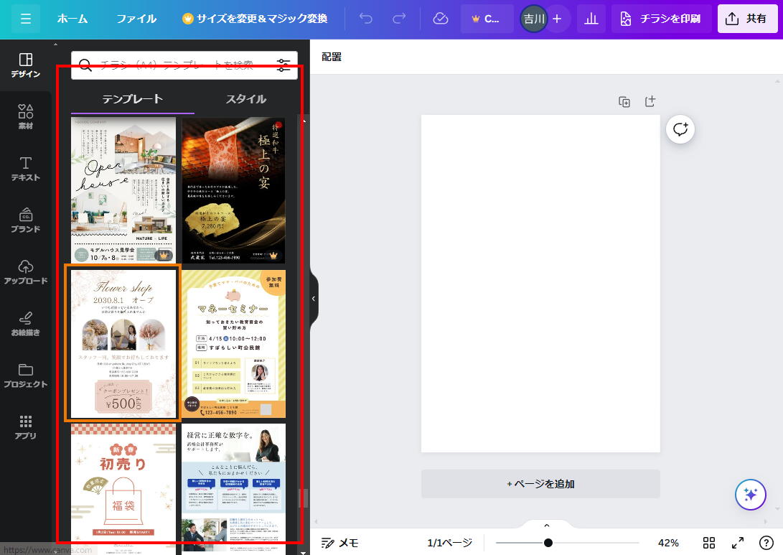Click the duplicate page icon
Image resolution: width=783 pixels, height=555 pixels.
(x=624, y=102)
